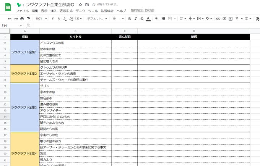The image size is (260, 166).
Task: Open text wrapping options
Action: pyautogui.click(x=200, y=19)
